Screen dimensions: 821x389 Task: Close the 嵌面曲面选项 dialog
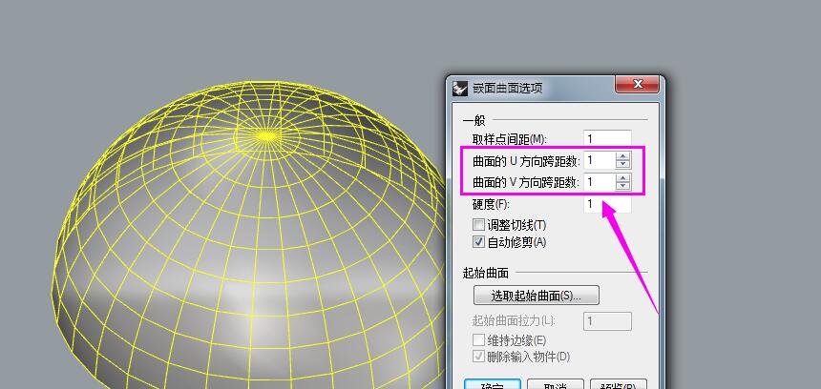pos(637,84)
